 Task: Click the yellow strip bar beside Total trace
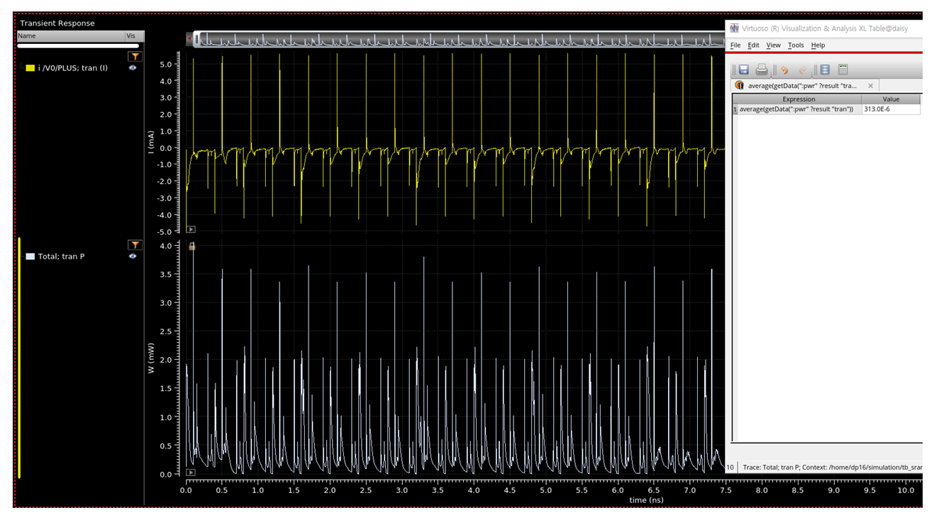click(19, 358)
